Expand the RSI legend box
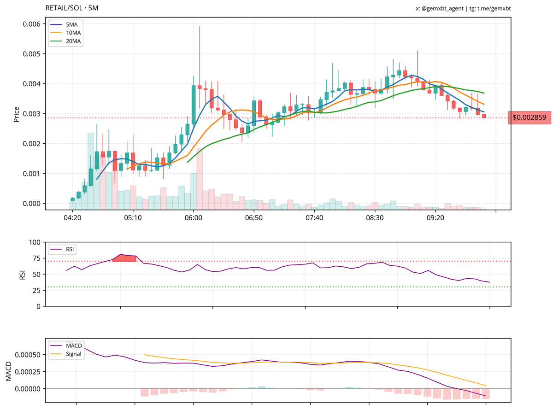This screenshot has width=553, height=410. pos(62,249)
